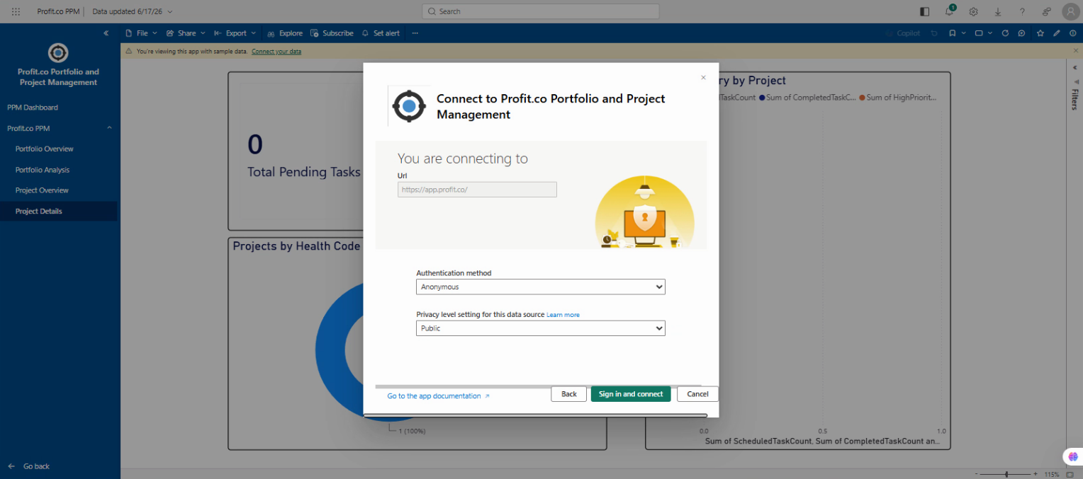The width and height of the screenshot is (1083, 479).
Task: Click Sign in and connect button
Action: click(631, 394)
